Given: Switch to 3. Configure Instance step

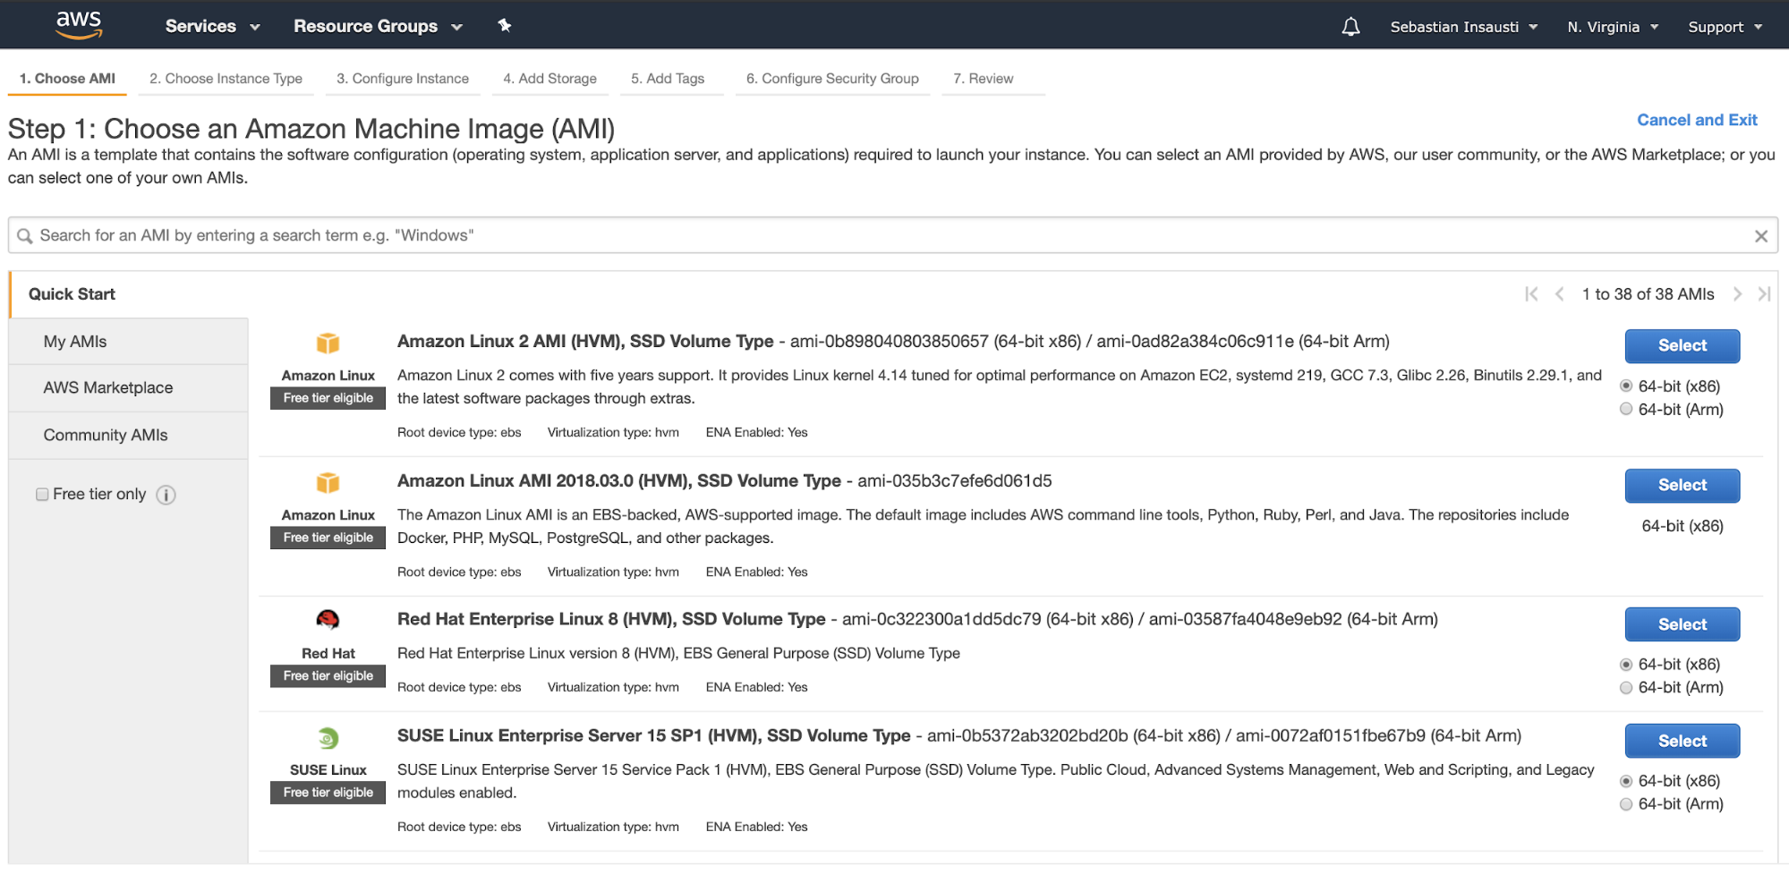Looking at the screenshot, I should pos(403,79).
